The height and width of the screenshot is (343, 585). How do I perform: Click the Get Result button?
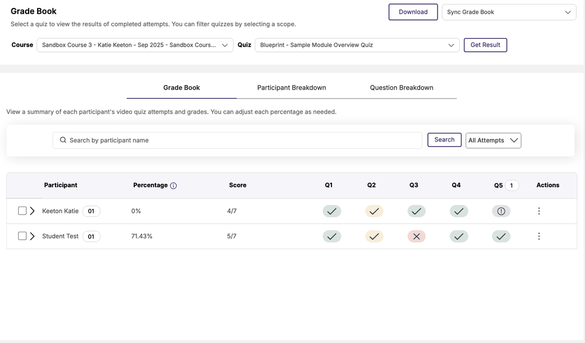pyautogui.click(x=485, y=45)
